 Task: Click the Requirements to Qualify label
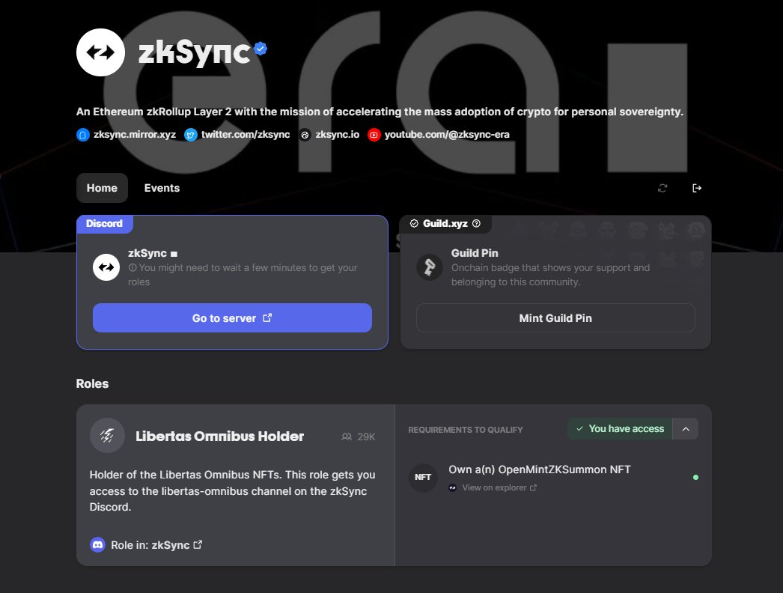click(466, 430)
